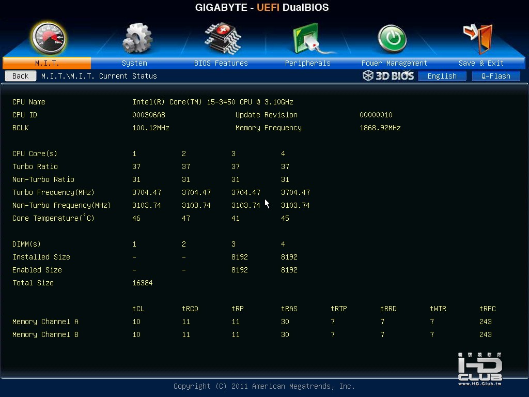This screenshot has width=529, height=397.
Task: Select the Non-Turbo Frequency(MHz) row label
Action: pyautogui.click(x=61, y=205)
